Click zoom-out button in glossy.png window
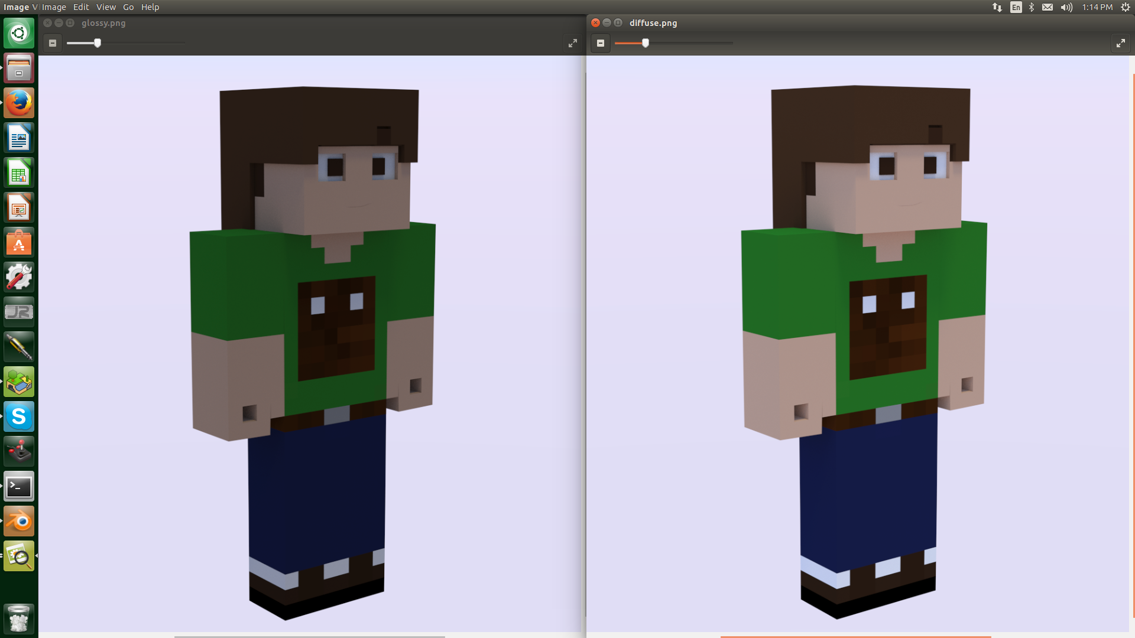 53,43
